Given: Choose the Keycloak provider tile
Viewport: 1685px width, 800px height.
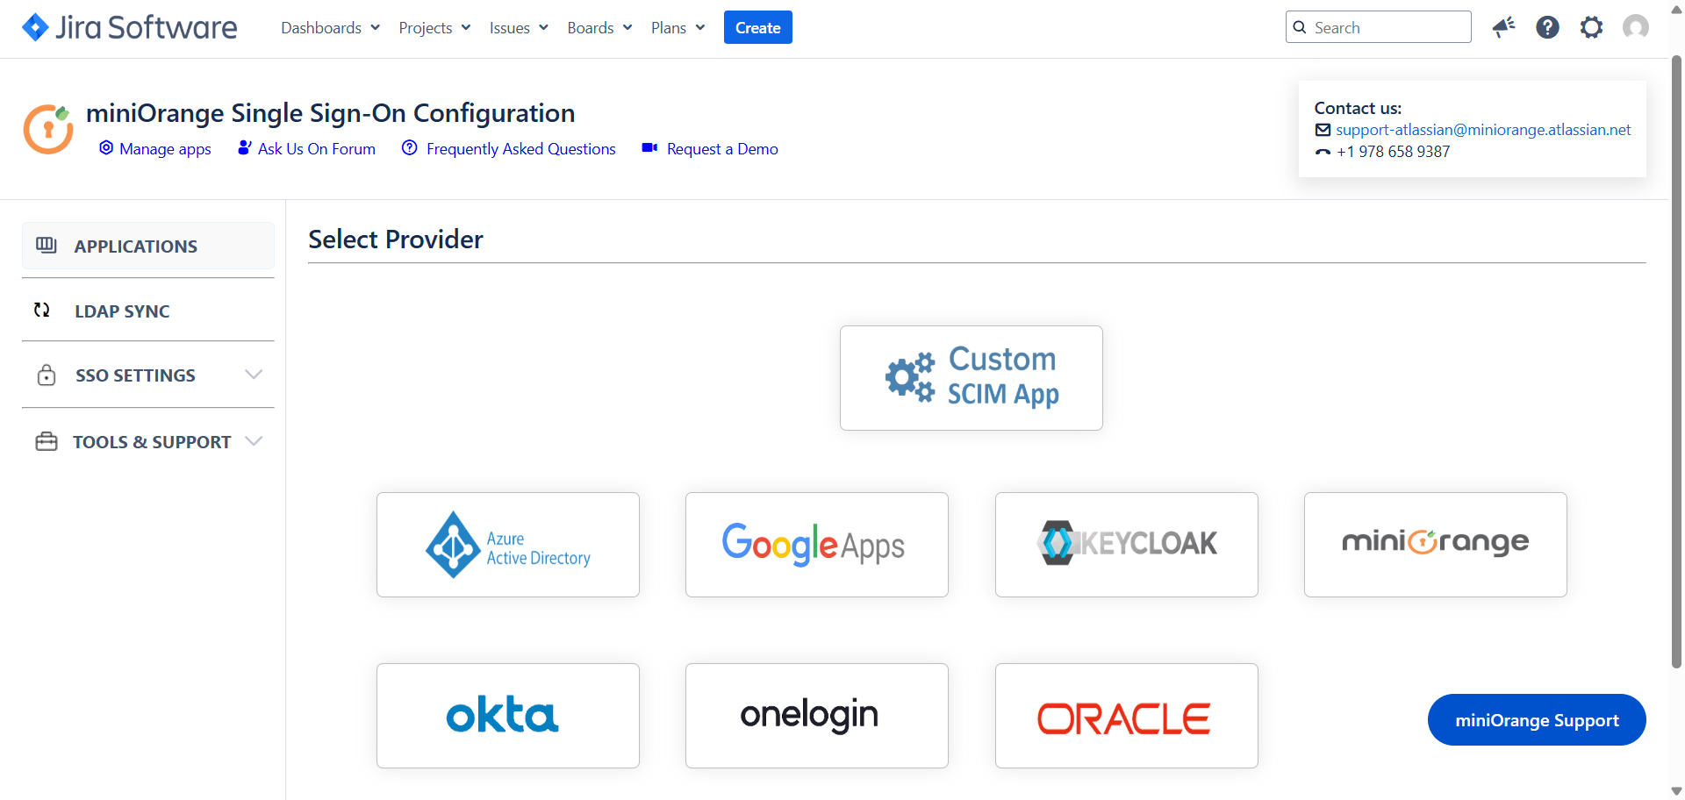Looking at the screenshot, I should tap(1126, 545).
